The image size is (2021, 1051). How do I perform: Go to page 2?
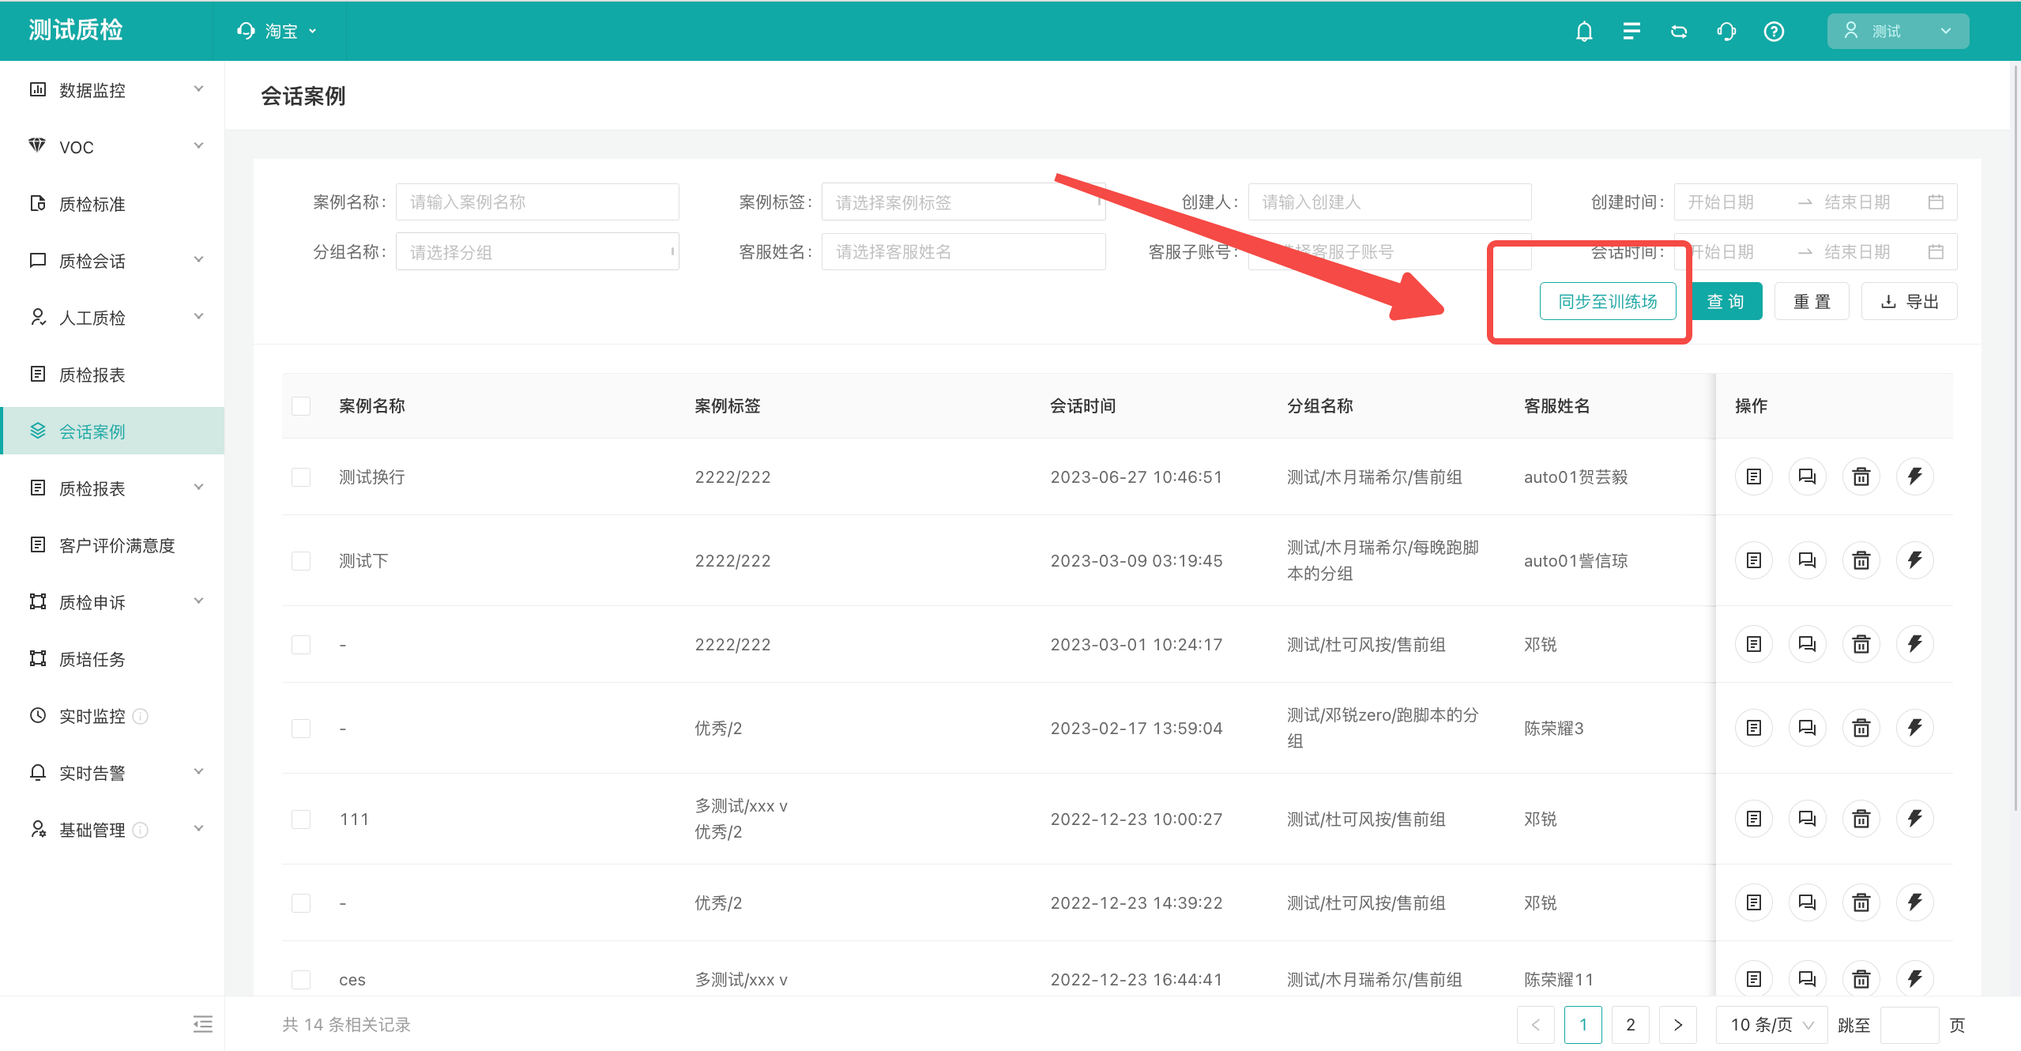click(x=1631, y=1025)
